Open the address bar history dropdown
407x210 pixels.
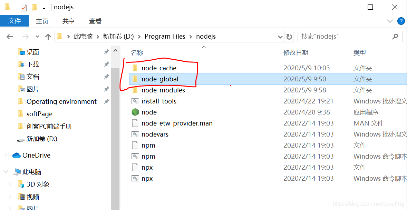click(280, 37)
